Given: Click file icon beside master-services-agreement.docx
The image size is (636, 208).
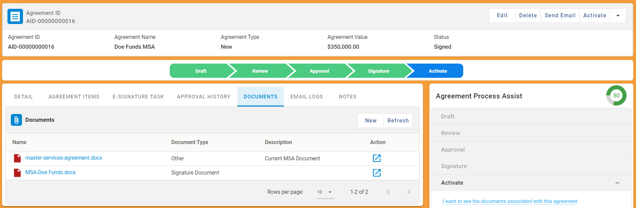Looking at the screenshot, I should [x=17, y=158].
